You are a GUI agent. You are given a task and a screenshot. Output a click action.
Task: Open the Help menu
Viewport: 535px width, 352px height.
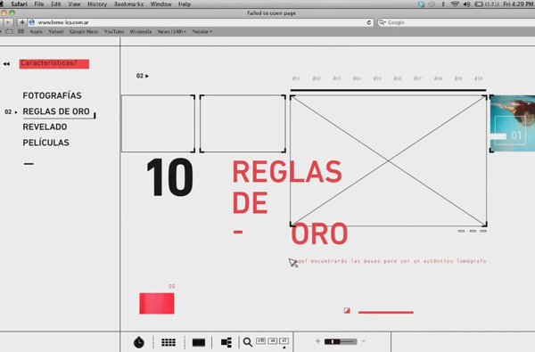tap(185, 4)
